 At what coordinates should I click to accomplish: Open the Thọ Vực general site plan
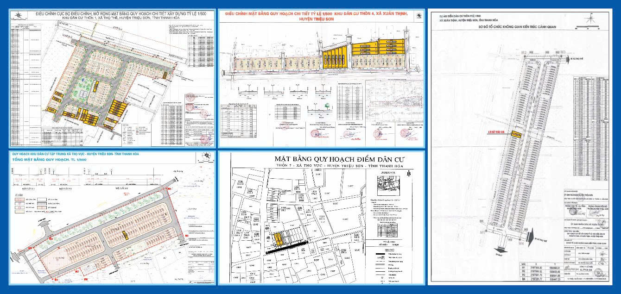pos(112,218)
